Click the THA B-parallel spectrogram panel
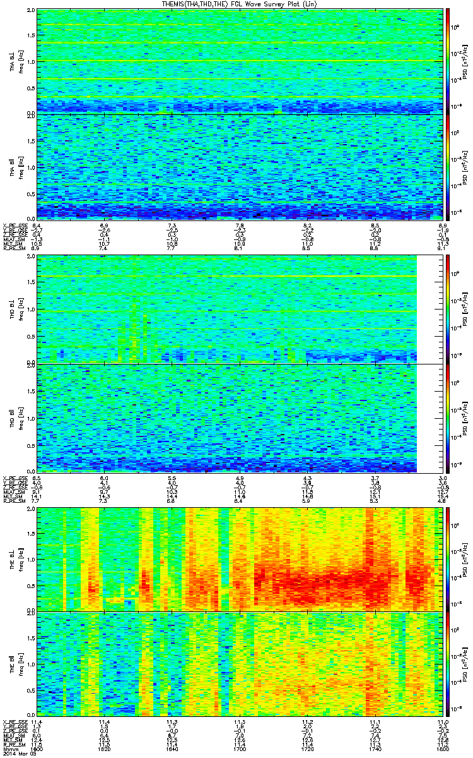 [240, 166]
